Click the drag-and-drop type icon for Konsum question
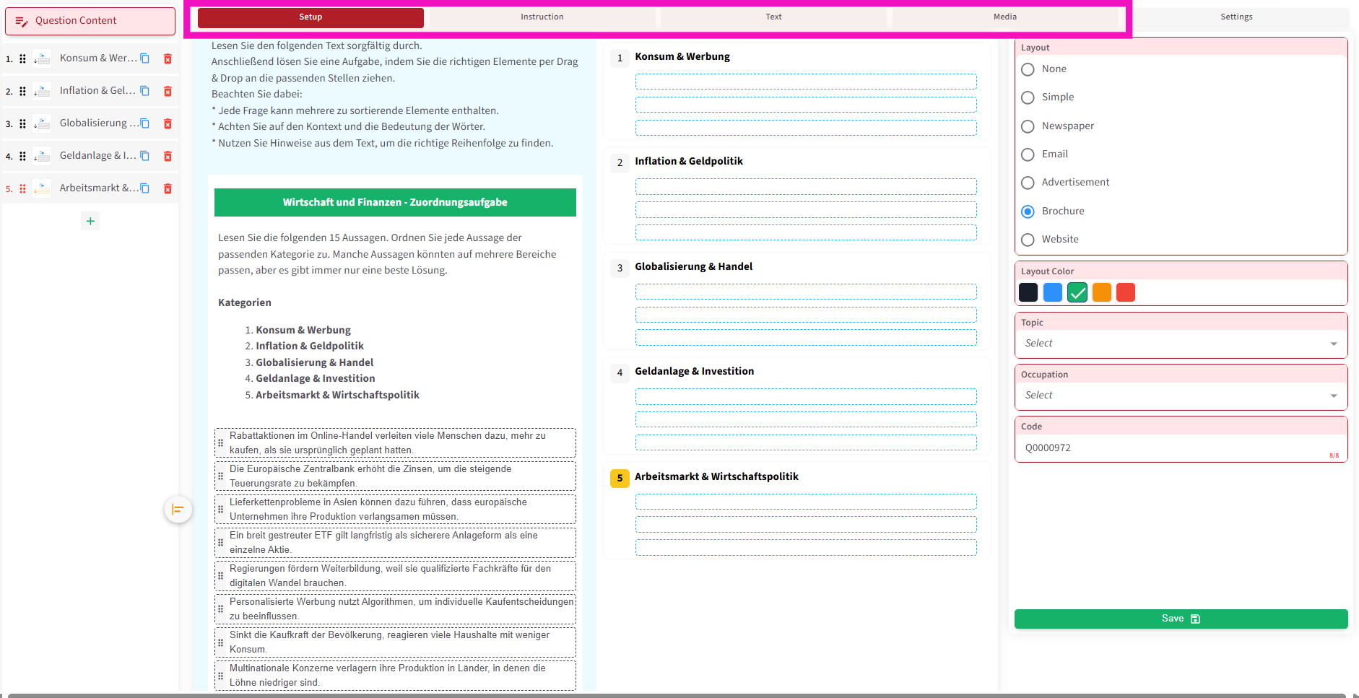The width and height of the screenshot is (1359, 698). pos(42,58)
